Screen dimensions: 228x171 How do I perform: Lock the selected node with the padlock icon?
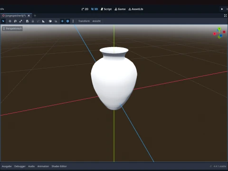point(33,21)
